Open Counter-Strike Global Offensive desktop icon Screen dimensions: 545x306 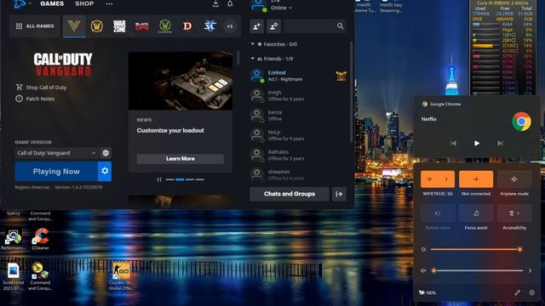[x=120, y=276]
